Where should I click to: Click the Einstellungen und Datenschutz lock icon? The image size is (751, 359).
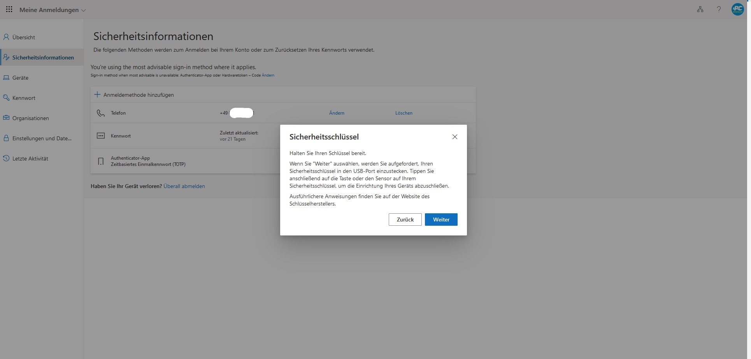pos(6,138)
